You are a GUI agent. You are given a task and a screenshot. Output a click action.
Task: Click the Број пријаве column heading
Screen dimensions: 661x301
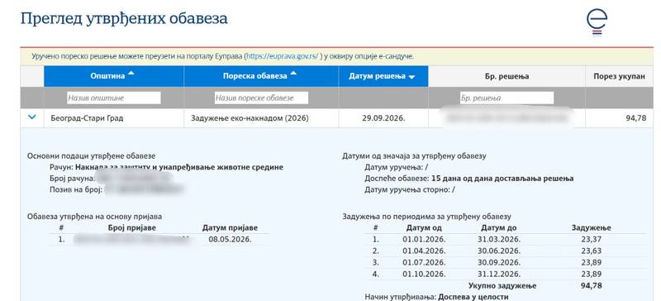[131, 228]
